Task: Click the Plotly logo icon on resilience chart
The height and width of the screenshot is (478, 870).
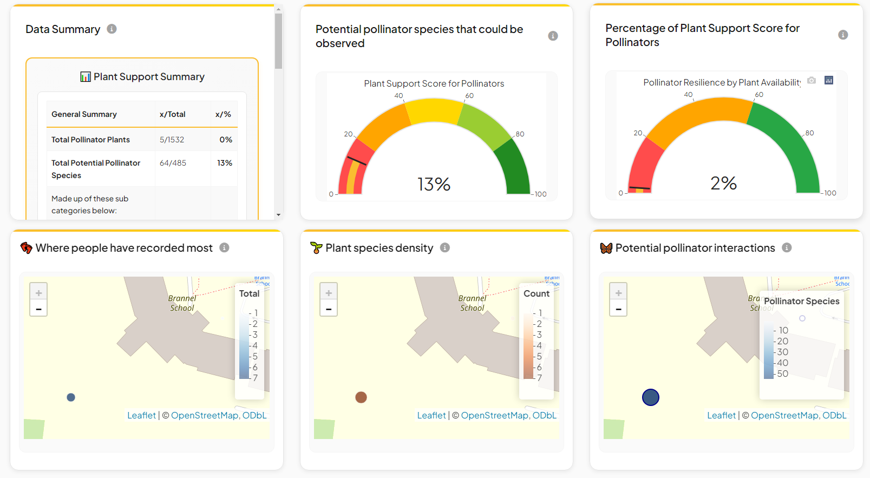Action: click(x=829, y=80)
